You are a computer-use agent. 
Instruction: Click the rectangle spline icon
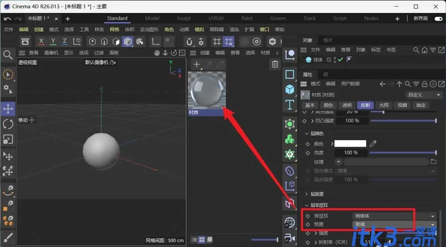(289, 74)
